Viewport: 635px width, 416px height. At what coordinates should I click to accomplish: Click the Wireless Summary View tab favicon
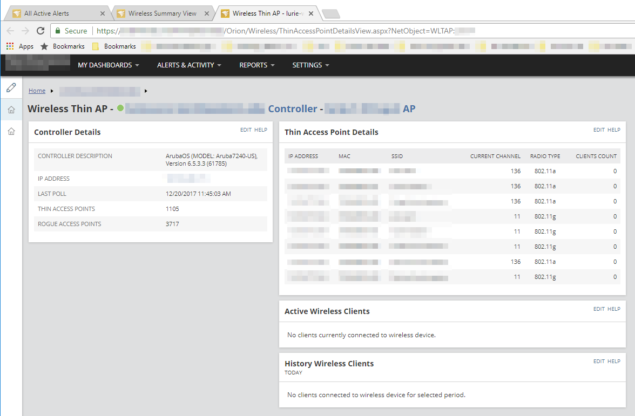(x=121, y=13)
